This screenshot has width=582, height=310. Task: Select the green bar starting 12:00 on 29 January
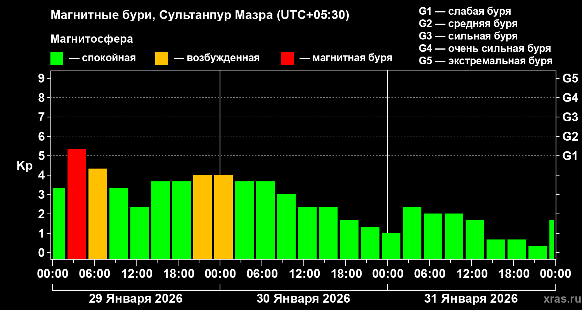pos(140,233)
